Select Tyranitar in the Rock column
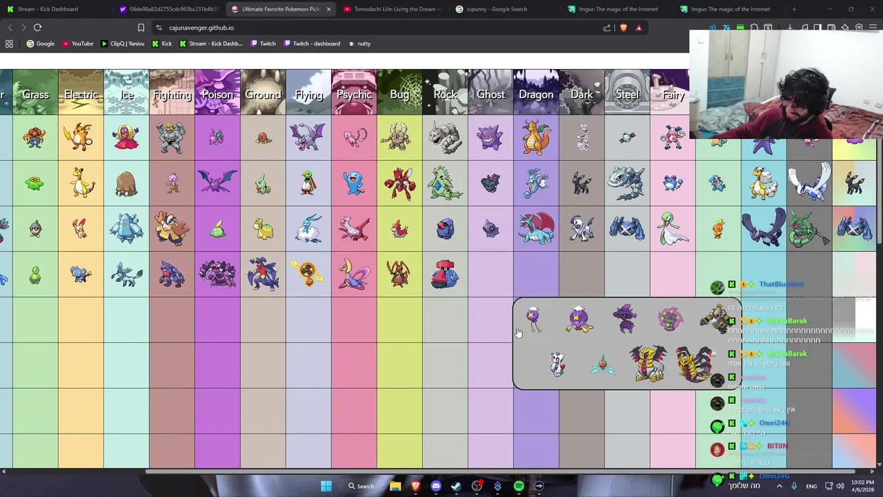The image size is (883, 497). point(445,183)
